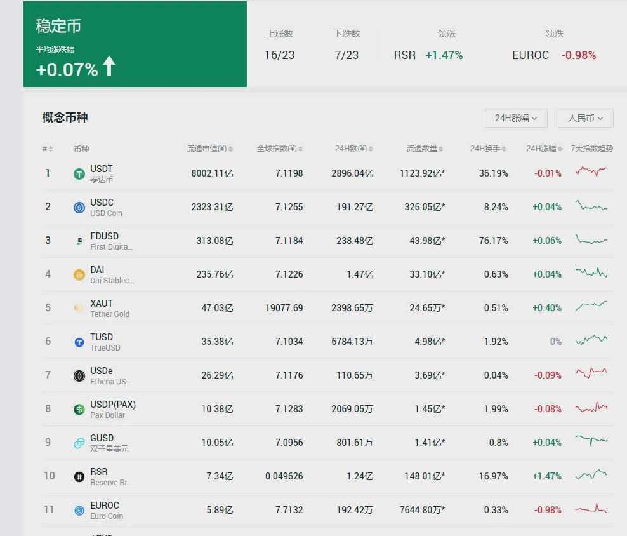
Task: Open the USDP(PAX) coin name link
Action: 113,405
